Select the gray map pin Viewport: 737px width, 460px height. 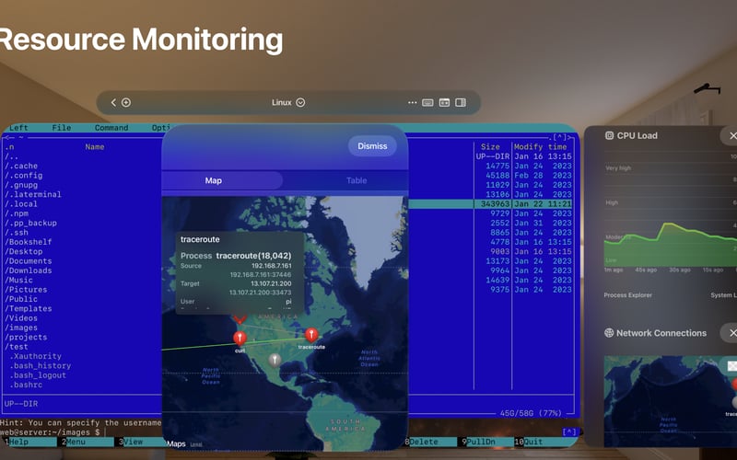point(275,361)
